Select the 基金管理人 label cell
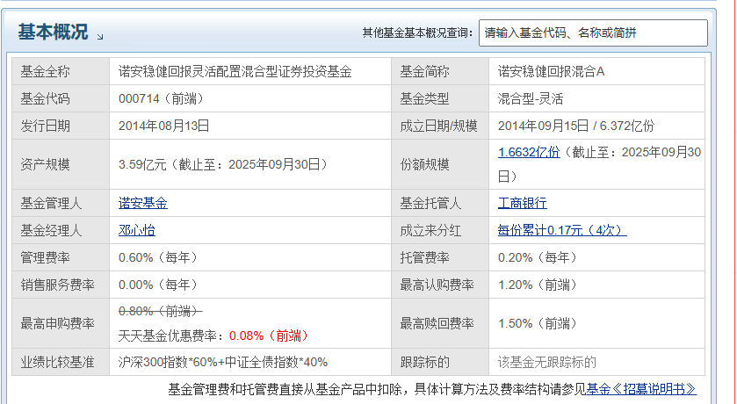This screenshot has width=737, height=404. pyautogui.click(x=61, y=204)
